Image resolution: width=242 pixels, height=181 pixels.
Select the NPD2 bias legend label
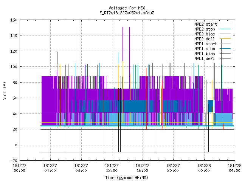pos(205,34)
